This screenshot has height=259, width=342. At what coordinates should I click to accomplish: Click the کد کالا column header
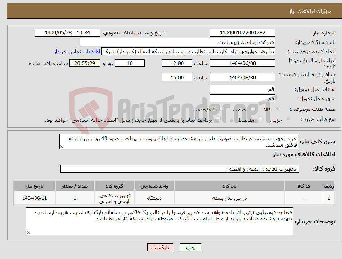304,186
